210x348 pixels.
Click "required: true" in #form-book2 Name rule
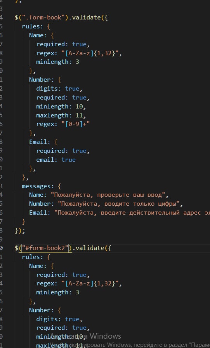tap(61, 275)
